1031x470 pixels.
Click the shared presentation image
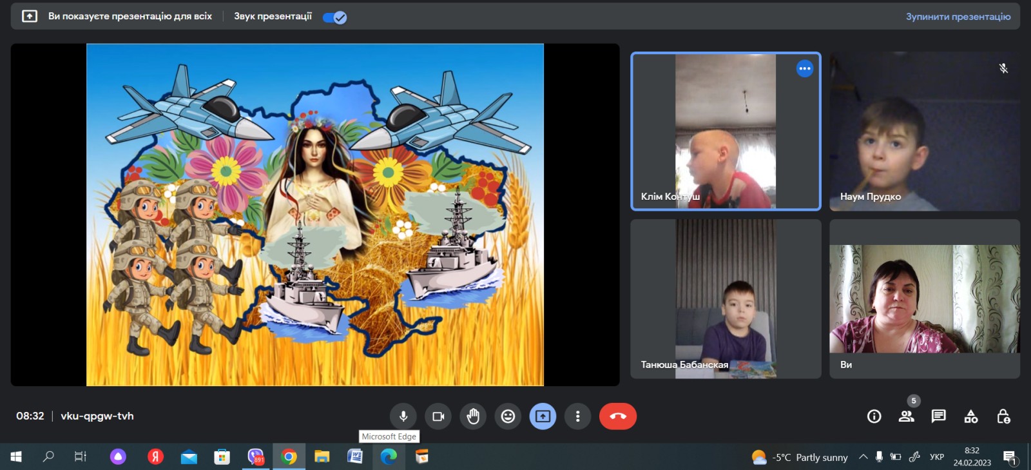click(315, 215)
